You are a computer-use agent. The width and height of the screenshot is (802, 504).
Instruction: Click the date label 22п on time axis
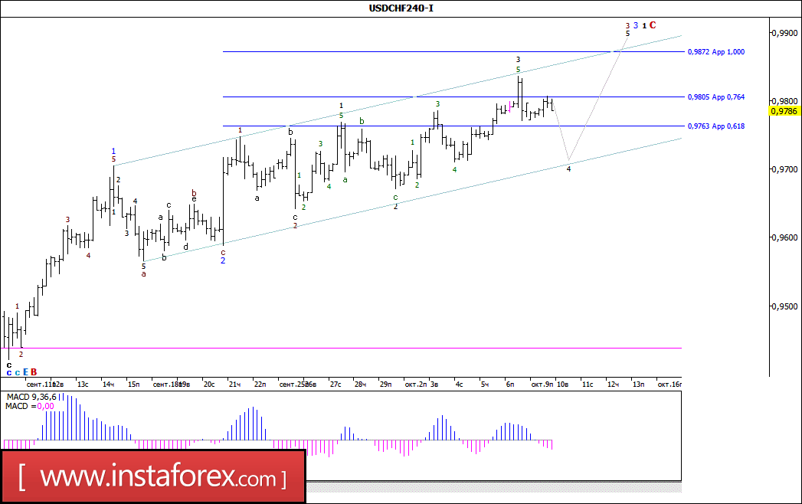(260, 385)
